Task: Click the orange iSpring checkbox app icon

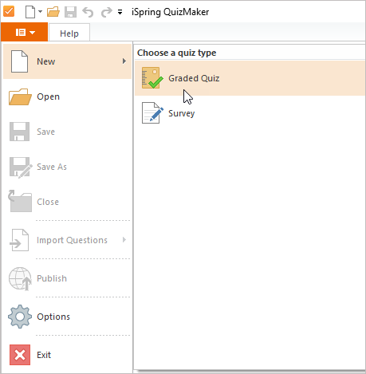Action: tap(9, 11)
